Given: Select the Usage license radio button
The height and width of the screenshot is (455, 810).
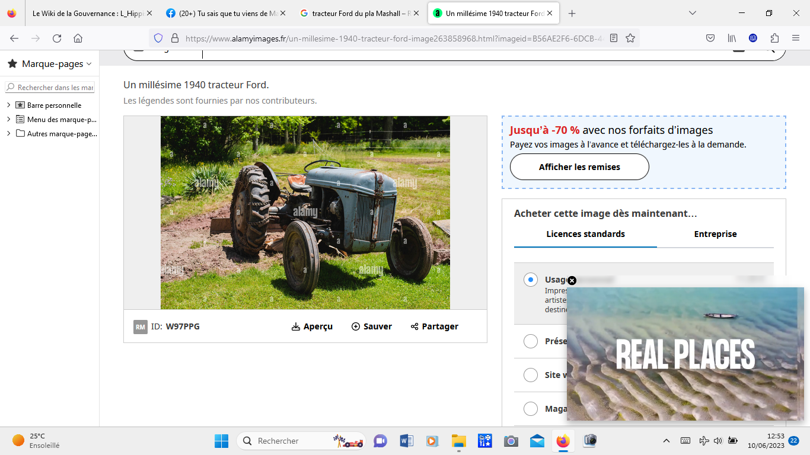Looking at the screenshot, I should 531,280.
